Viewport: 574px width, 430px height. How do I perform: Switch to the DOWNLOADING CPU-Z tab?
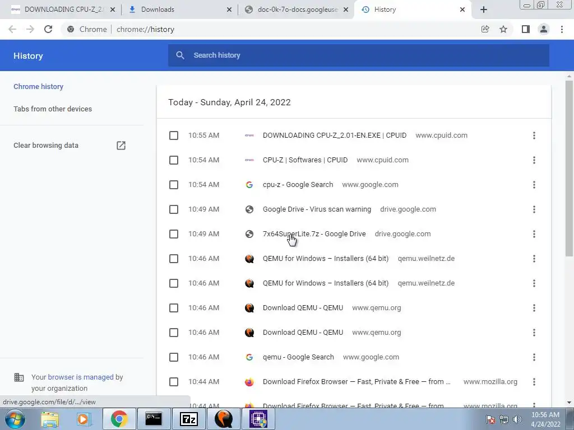(x=62, y=10)
